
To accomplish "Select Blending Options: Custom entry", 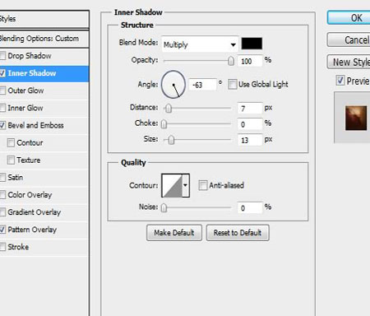I will coord(44,39).
